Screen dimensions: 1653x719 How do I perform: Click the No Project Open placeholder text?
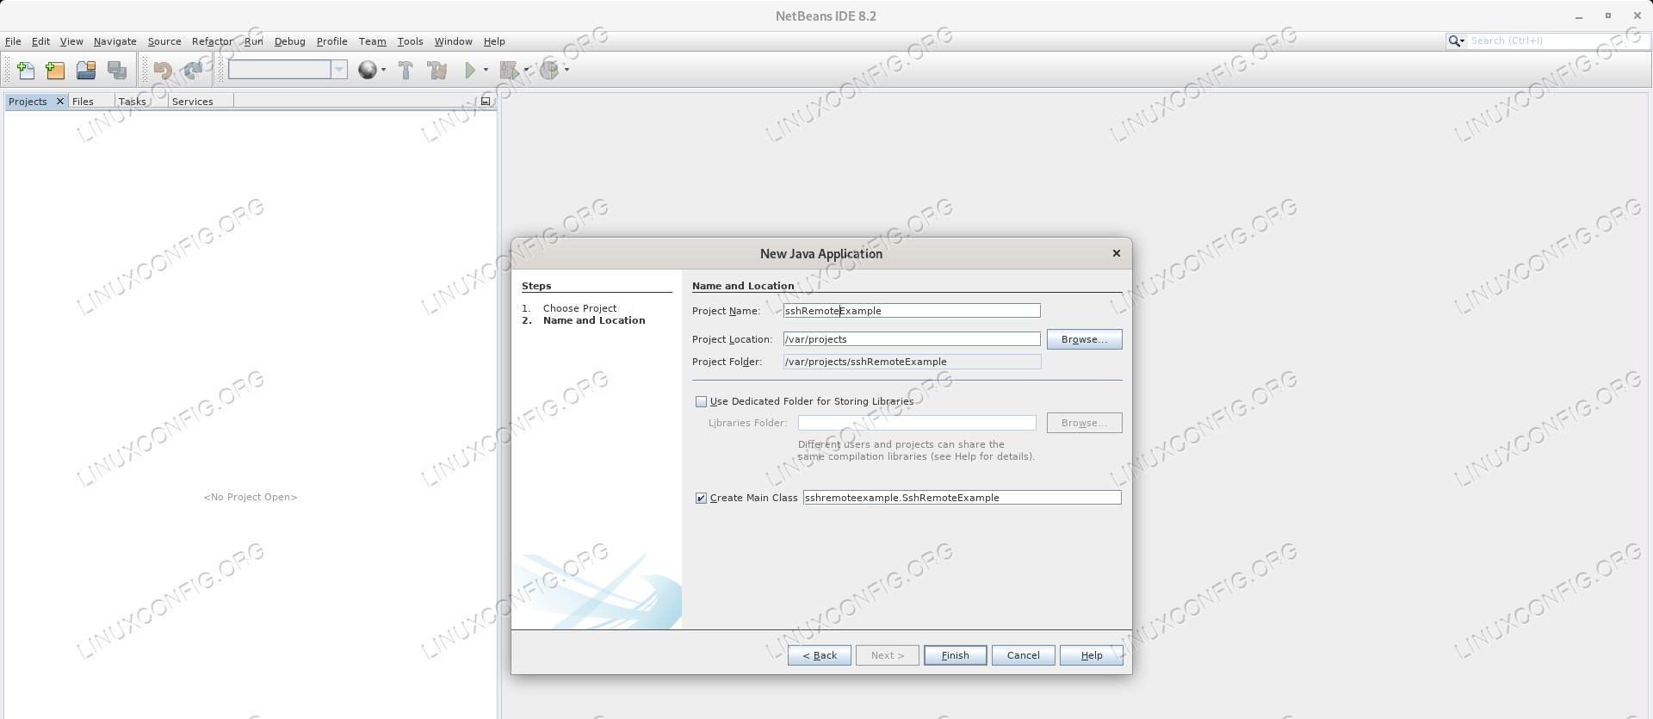click(x=251, y=497)
